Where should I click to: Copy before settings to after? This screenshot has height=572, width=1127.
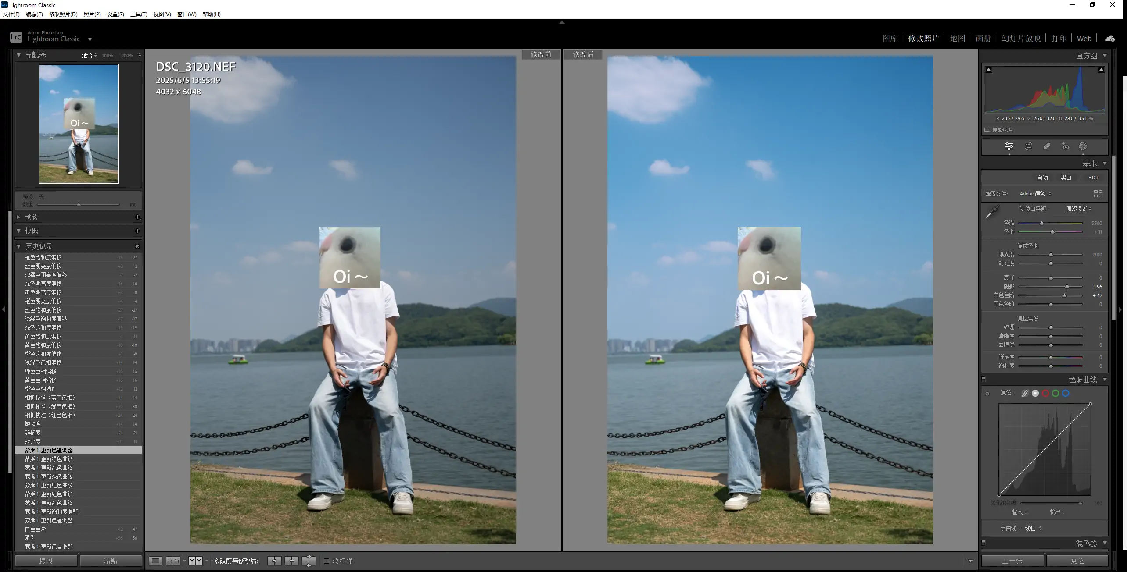tap(274, 561)
